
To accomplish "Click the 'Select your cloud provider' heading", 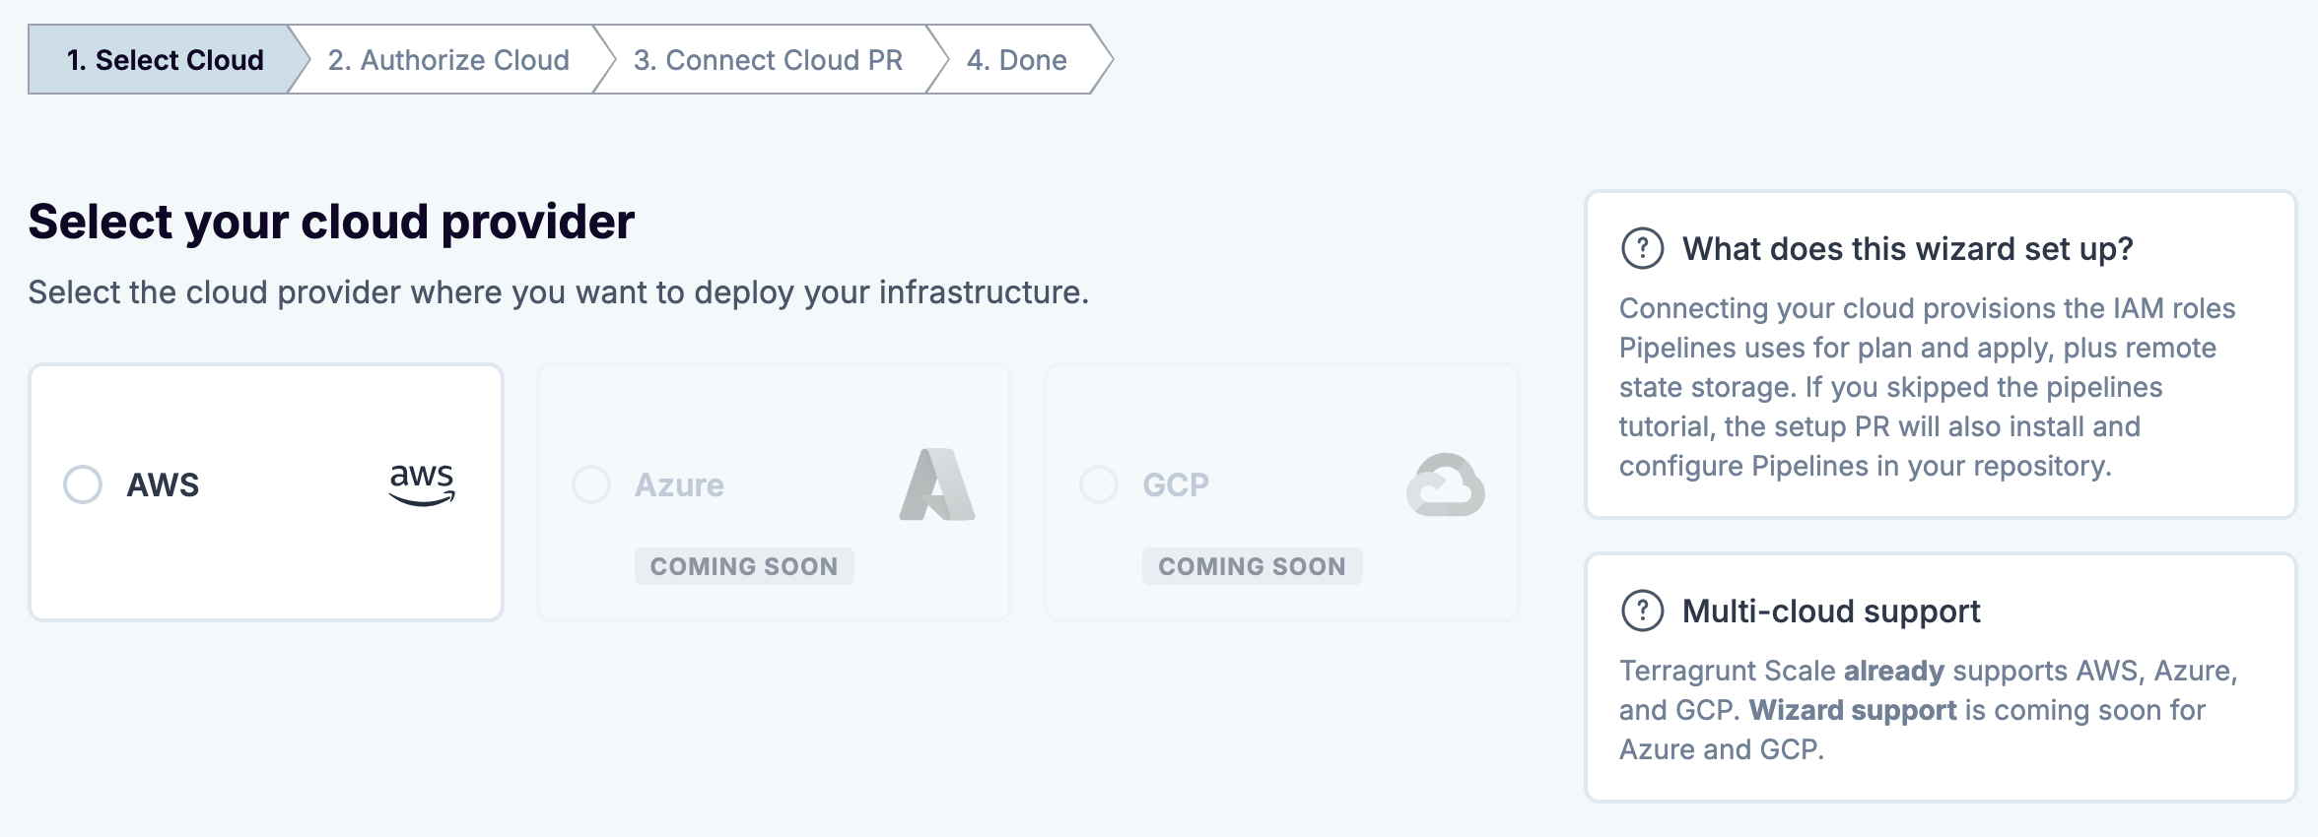I will [x=331, y=222].
